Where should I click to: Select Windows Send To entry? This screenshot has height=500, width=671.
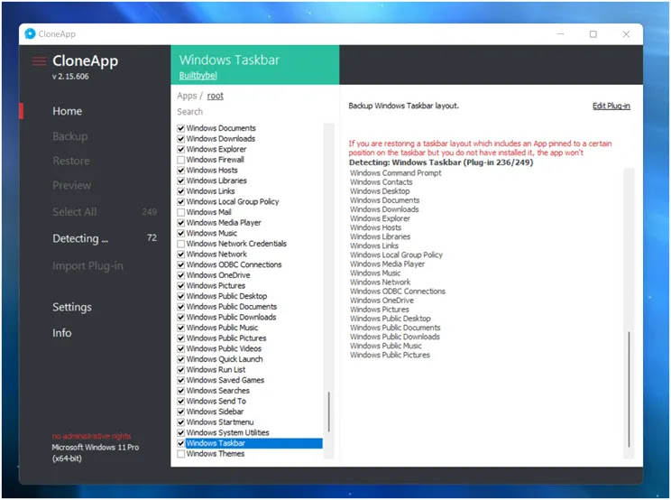click(216, 401)
